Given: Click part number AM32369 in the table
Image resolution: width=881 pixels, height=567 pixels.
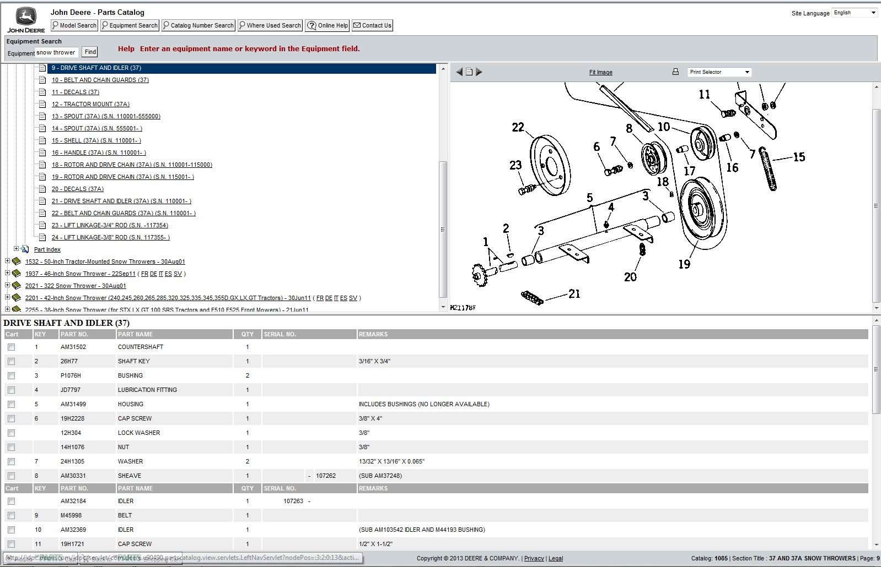Looking at the screenshot, I should tap(73, 530).
